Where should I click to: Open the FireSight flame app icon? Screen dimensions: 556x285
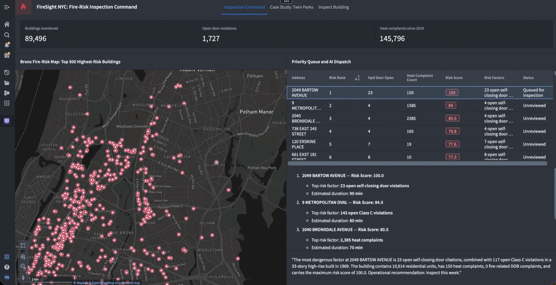pyautogui.click(x=23, y=7)
